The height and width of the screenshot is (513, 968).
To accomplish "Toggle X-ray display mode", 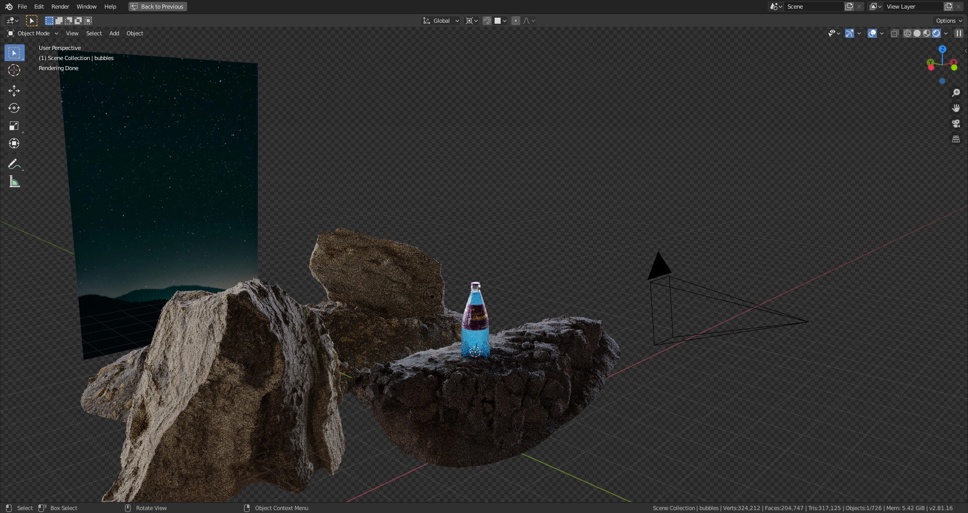I will point(894,33).
